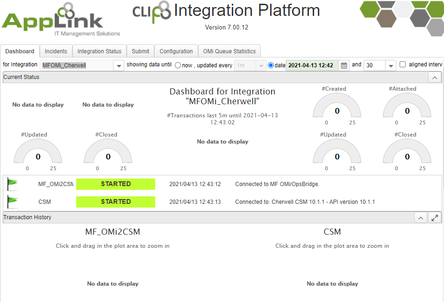Click timestamp 2021/04/13 12:43:12
The width and height of the screenshot is (444, 302).
click(x=195, y=184)
